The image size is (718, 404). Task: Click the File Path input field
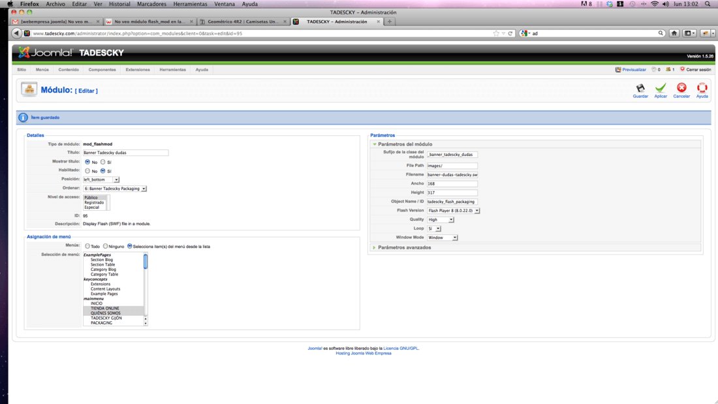[x=452, y=166]
